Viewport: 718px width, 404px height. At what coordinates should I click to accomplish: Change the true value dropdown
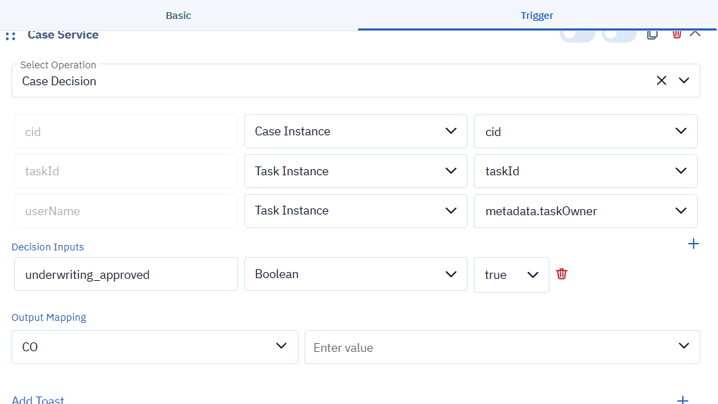pos(511,275)
